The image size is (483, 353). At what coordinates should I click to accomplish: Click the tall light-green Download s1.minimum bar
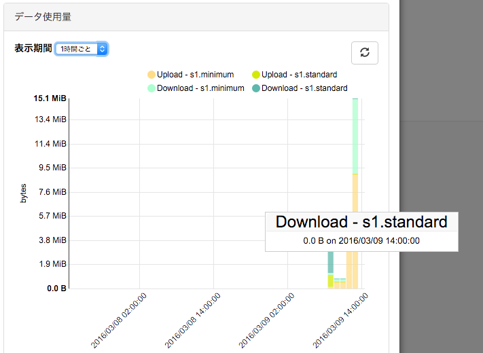[x=355, y=136]
